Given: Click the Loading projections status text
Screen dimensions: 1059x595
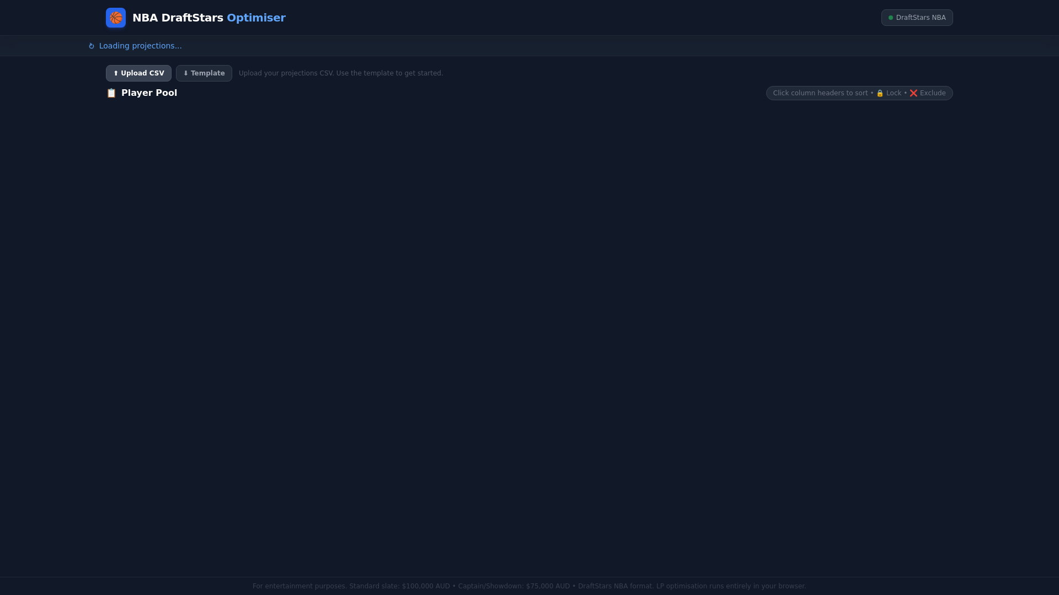Looking at the screenshot, I should point(141,46).
